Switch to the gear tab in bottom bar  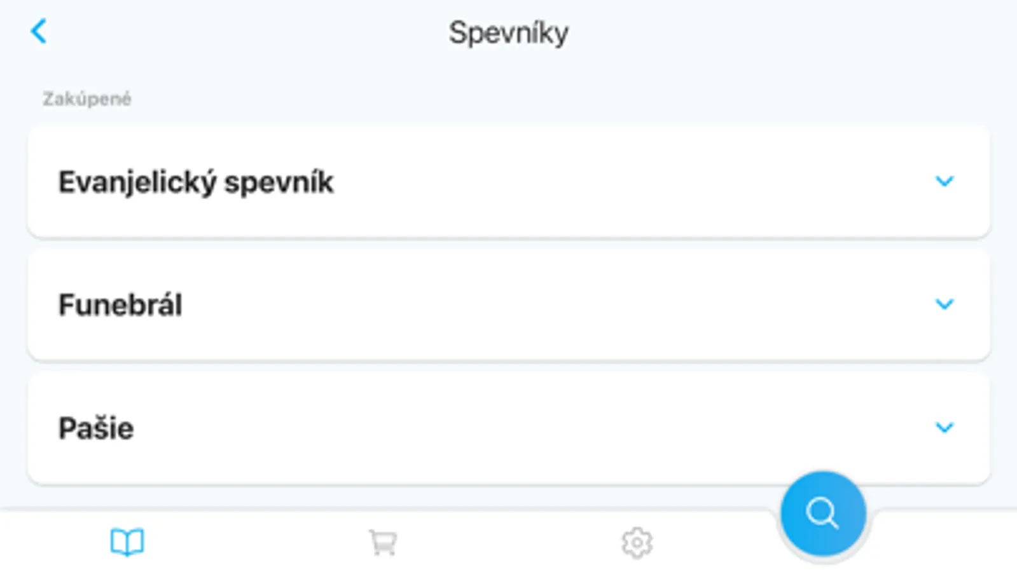pos(637,543)
